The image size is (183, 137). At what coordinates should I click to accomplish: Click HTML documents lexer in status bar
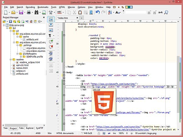[x=65, y=133]
